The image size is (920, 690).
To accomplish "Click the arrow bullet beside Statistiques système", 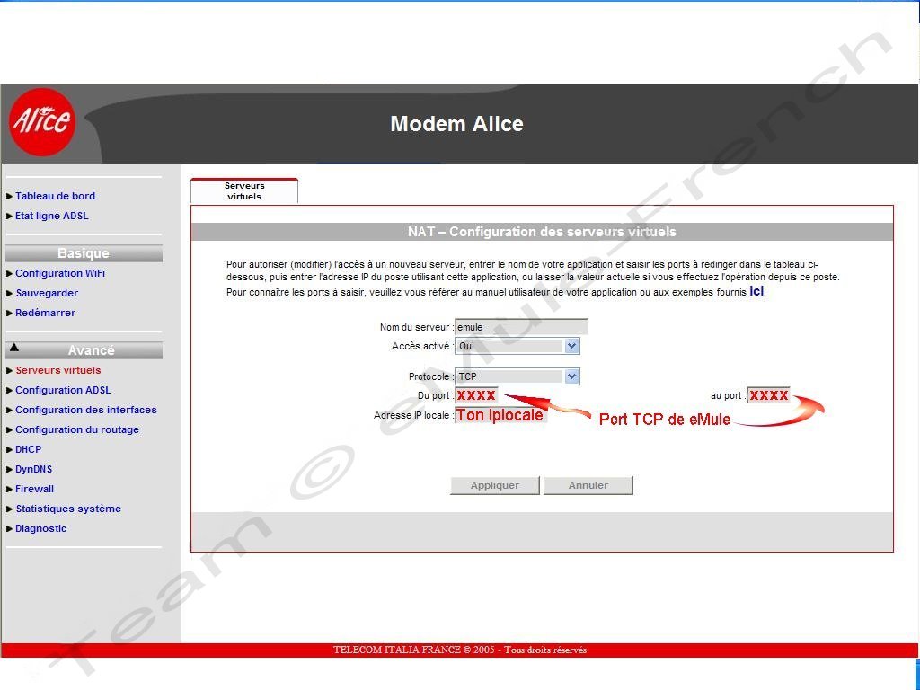I will pos(9,509).
